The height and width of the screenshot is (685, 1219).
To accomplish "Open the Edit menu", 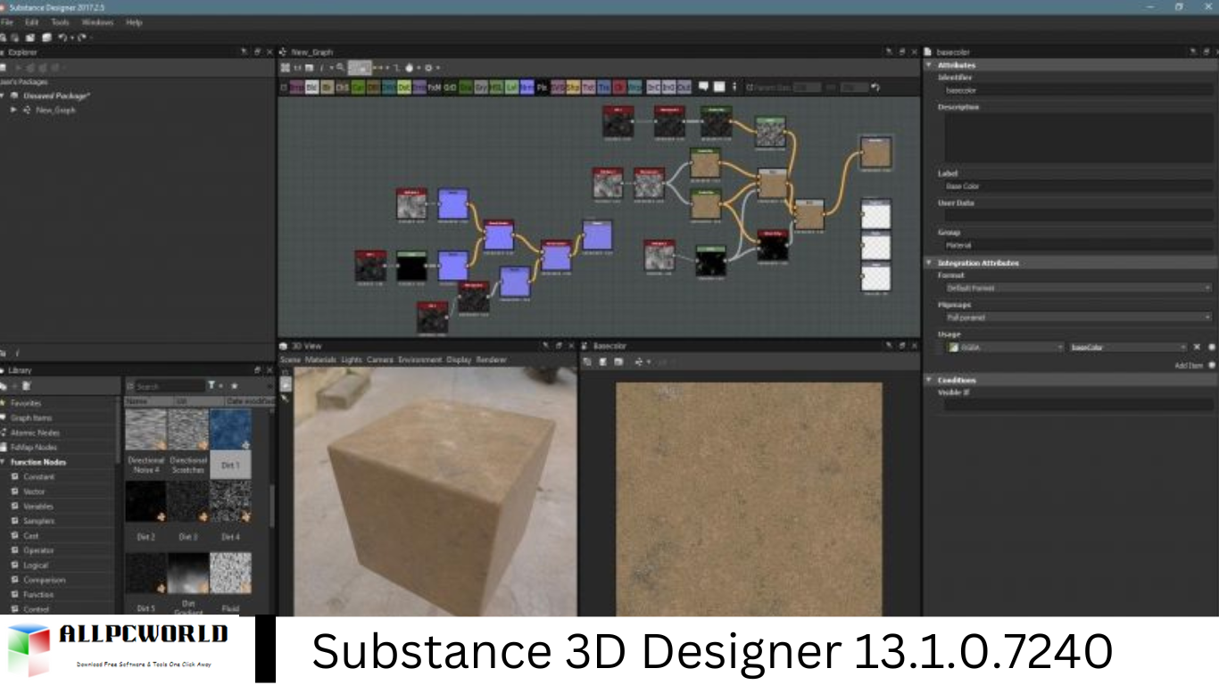I will [32, 22].
